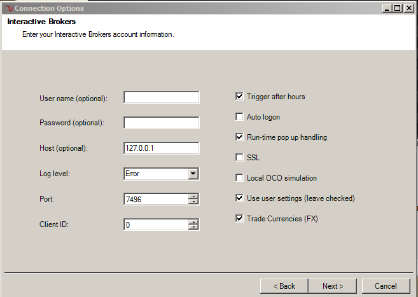The width and height of the screenshot is (418, 297).
Task: Disable Trigger after hours checkbox
Action: tap(239, 97)
